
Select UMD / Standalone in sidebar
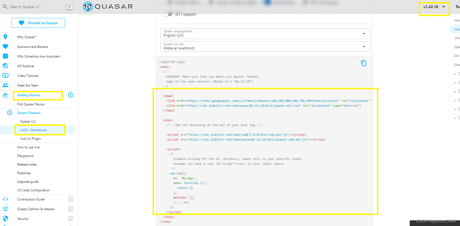coord(33,130)
